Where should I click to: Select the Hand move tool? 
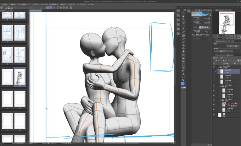183,16
